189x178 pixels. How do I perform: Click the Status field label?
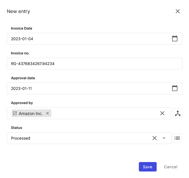tap(17, 127)
